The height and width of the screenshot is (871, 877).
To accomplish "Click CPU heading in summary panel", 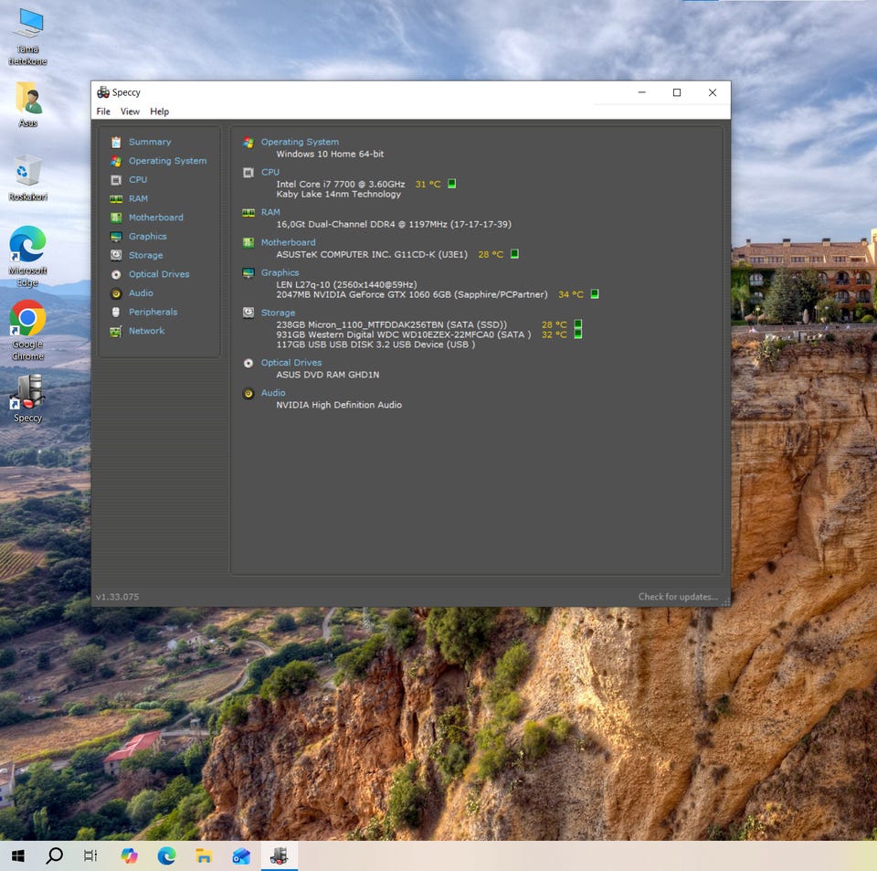I will pyautogui.click(x=270, y=173).
